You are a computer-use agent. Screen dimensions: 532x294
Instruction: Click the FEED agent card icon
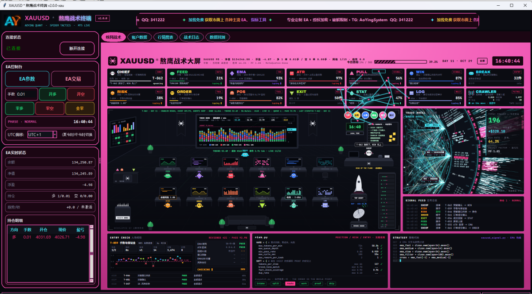click(172, 73)
